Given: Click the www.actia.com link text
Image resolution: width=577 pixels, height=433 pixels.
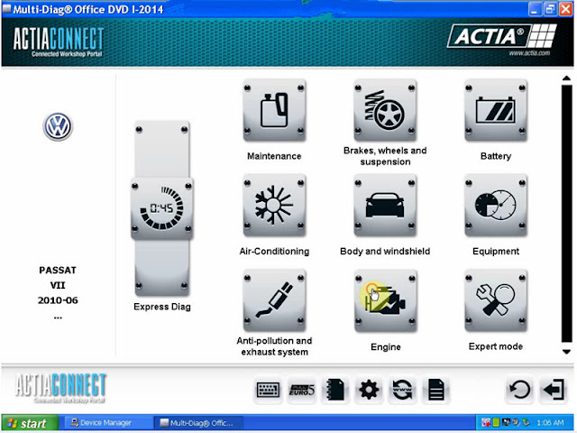Looking at the screenshot, I should pos(529,53).
